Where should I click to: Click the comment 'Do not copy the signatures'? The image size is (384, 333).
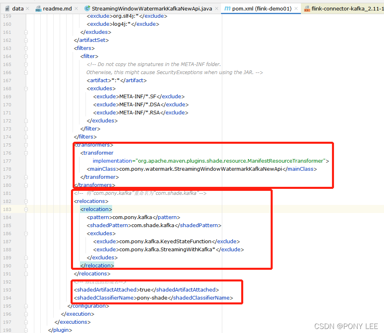154,64
